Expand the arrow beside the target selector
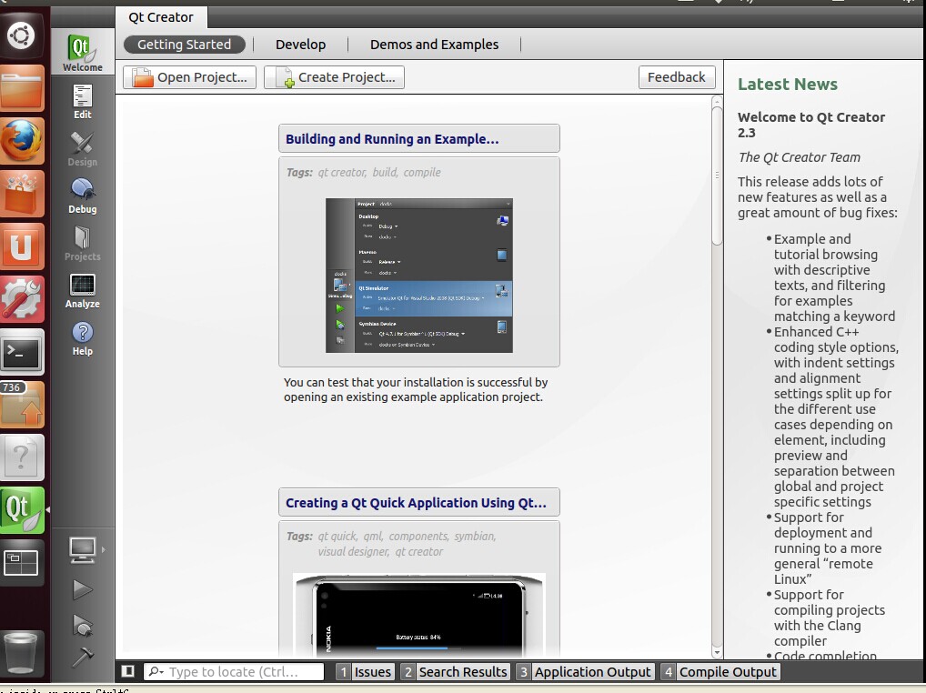 [104, 549]
